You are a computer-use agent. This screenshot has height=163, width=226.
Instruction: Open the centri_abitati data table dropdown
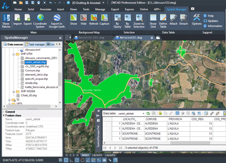(x=143, y=113)
